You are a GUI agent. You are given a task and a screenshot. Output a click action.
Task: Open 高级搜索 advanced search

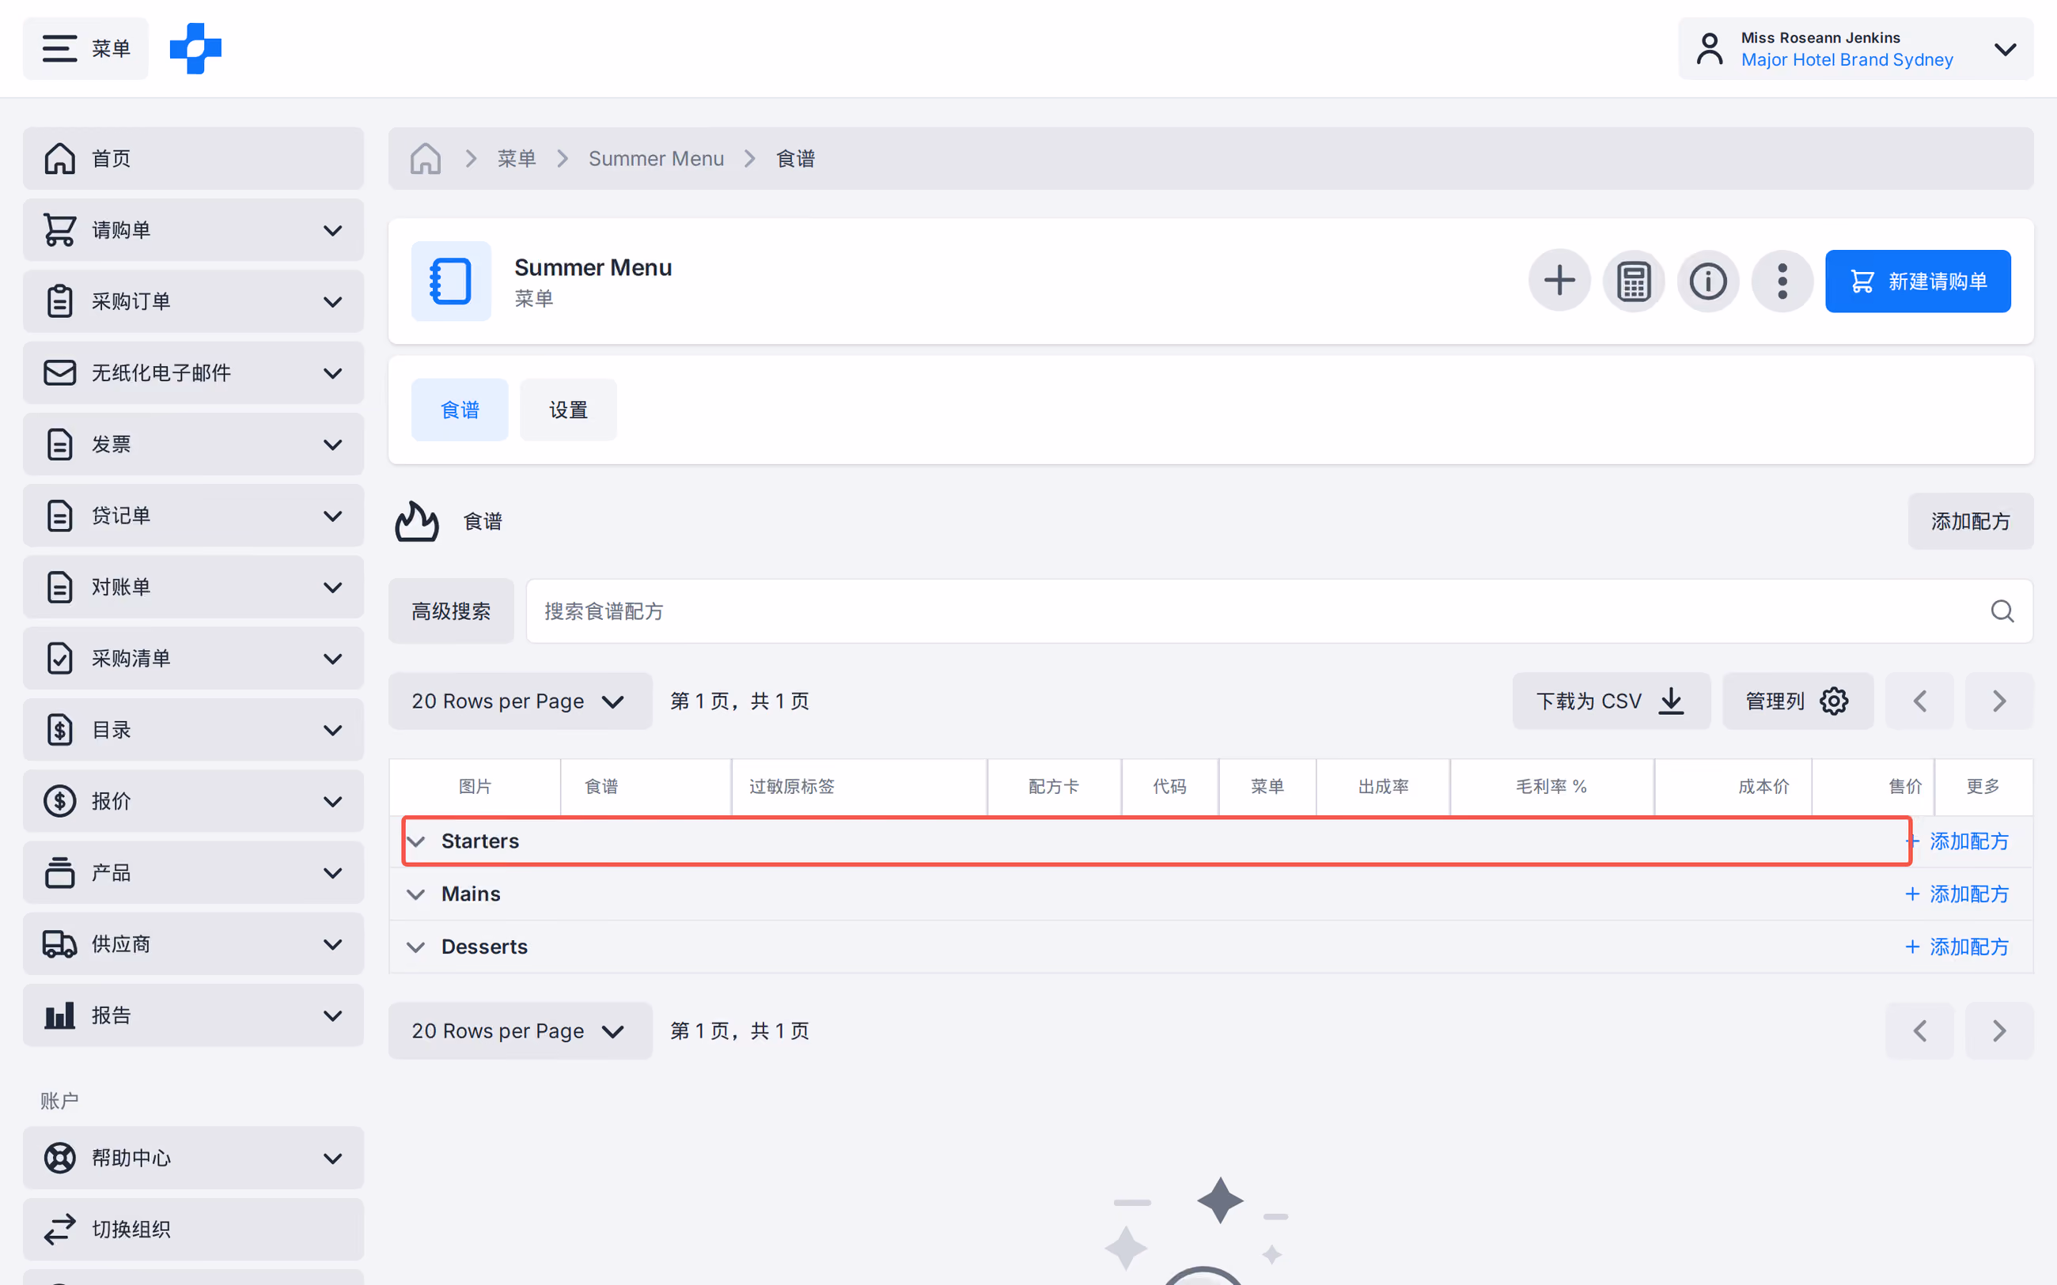tap(450, 611)
